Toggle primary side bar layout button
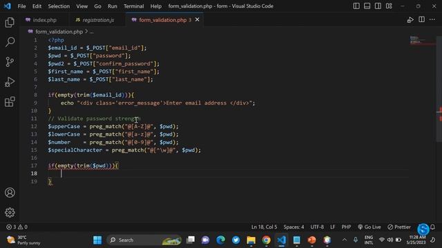442x248 pixels. point(356,6)
